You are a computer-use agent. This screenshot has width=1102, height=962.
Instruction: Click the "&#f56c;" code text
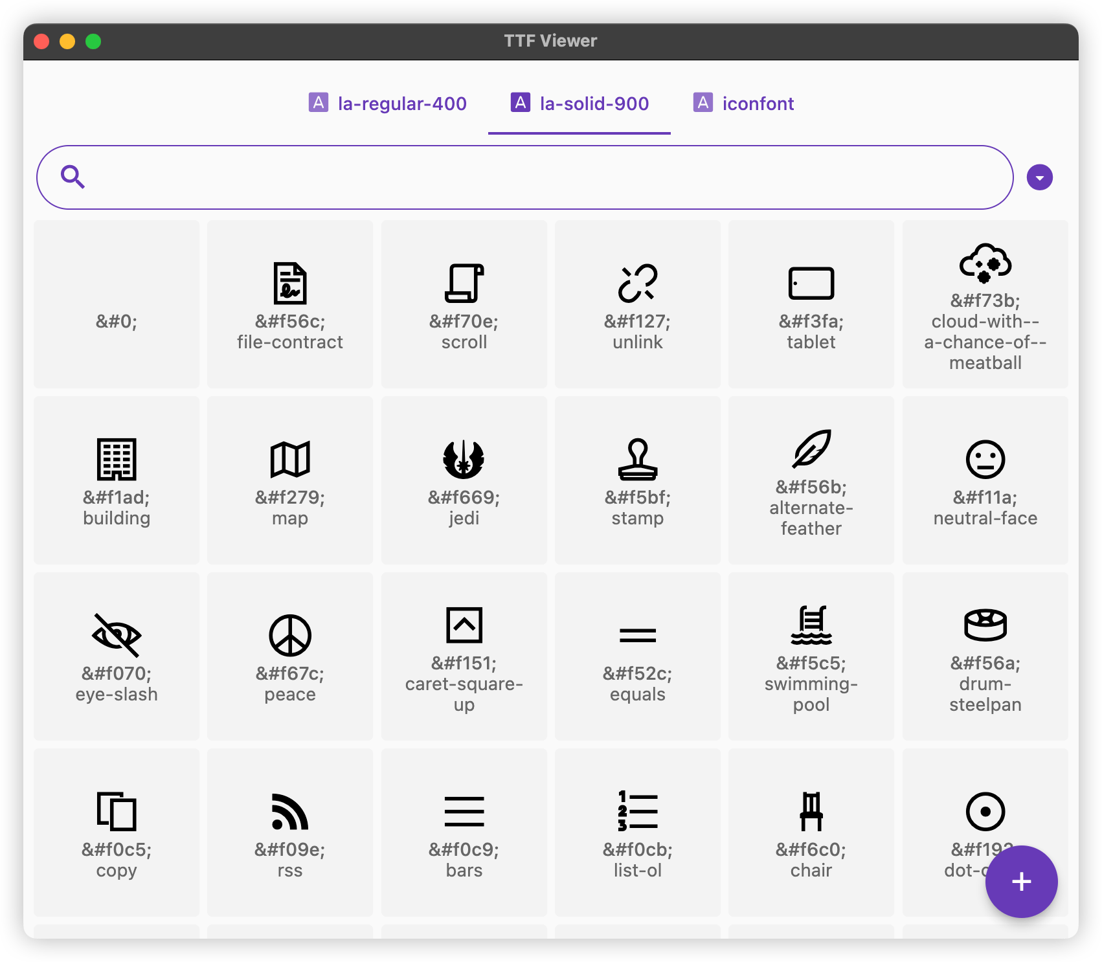click(290, 322)
